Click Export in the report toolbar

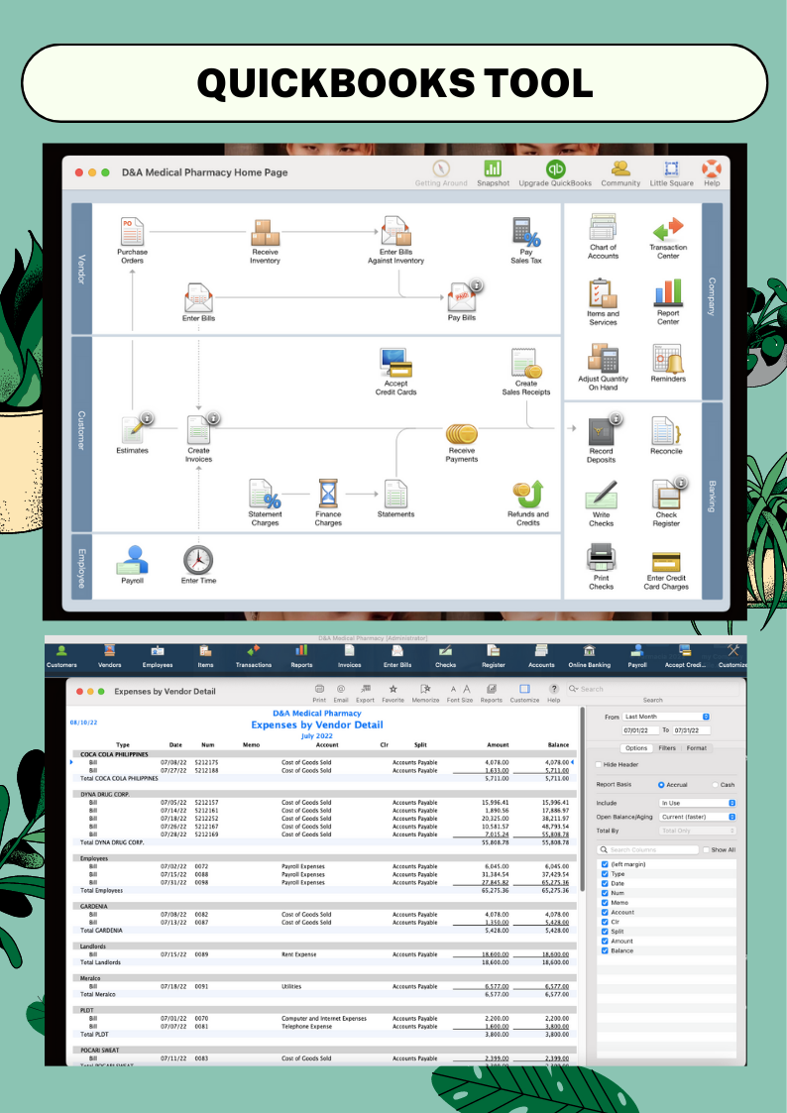pos(365,694)
